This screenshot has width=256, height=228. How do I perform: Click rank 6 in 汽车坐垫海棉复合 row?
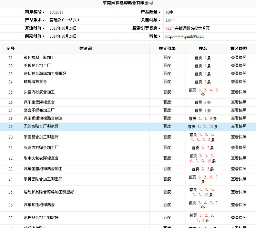tap(205, 103)
